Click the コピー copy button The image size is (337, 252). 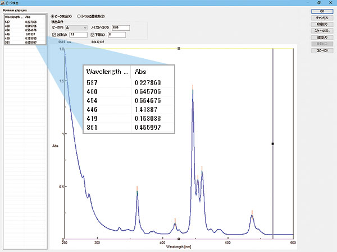[322, 50]
